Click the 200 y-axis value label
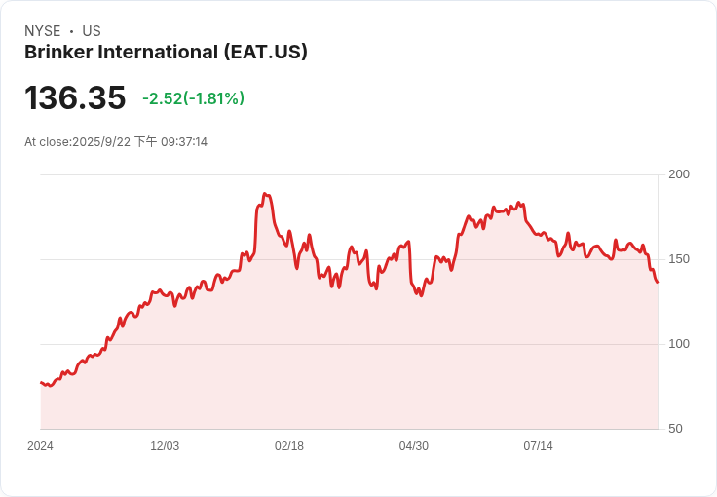The image size is (717, 497). pos(679,174)
